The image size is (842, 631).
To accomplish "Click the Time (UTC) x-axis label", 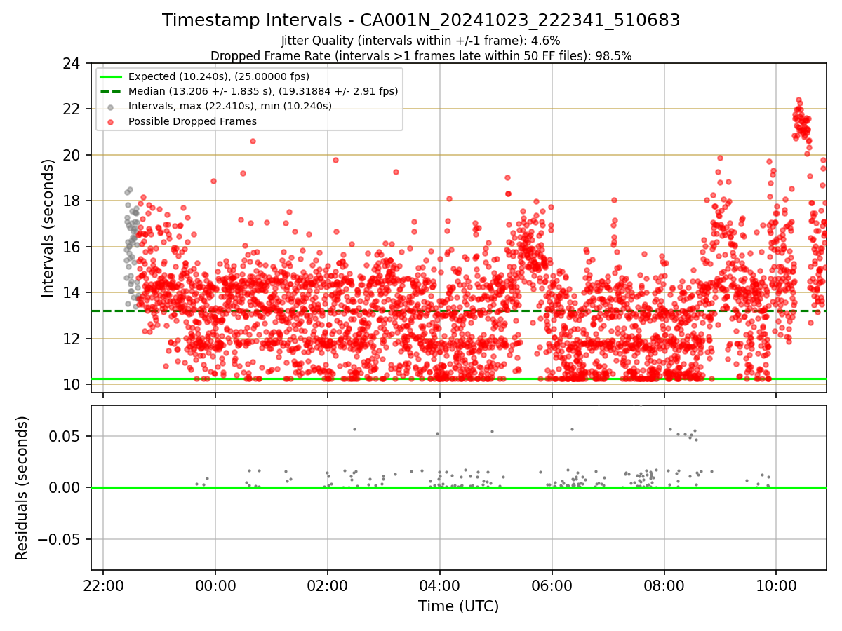I will pos(458,606).
